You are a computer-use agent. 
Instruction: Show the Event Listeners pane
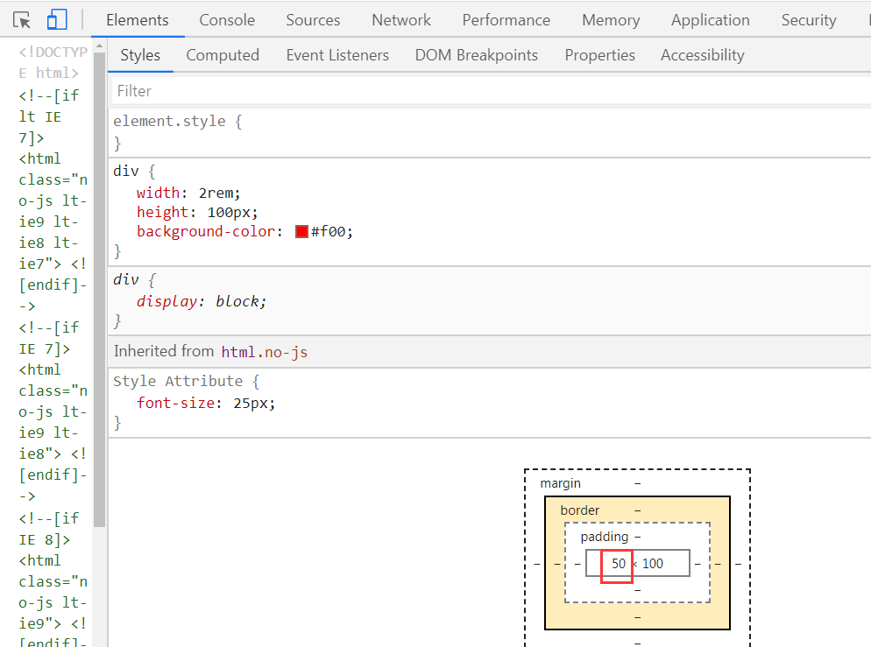click(x=337, y=55)
